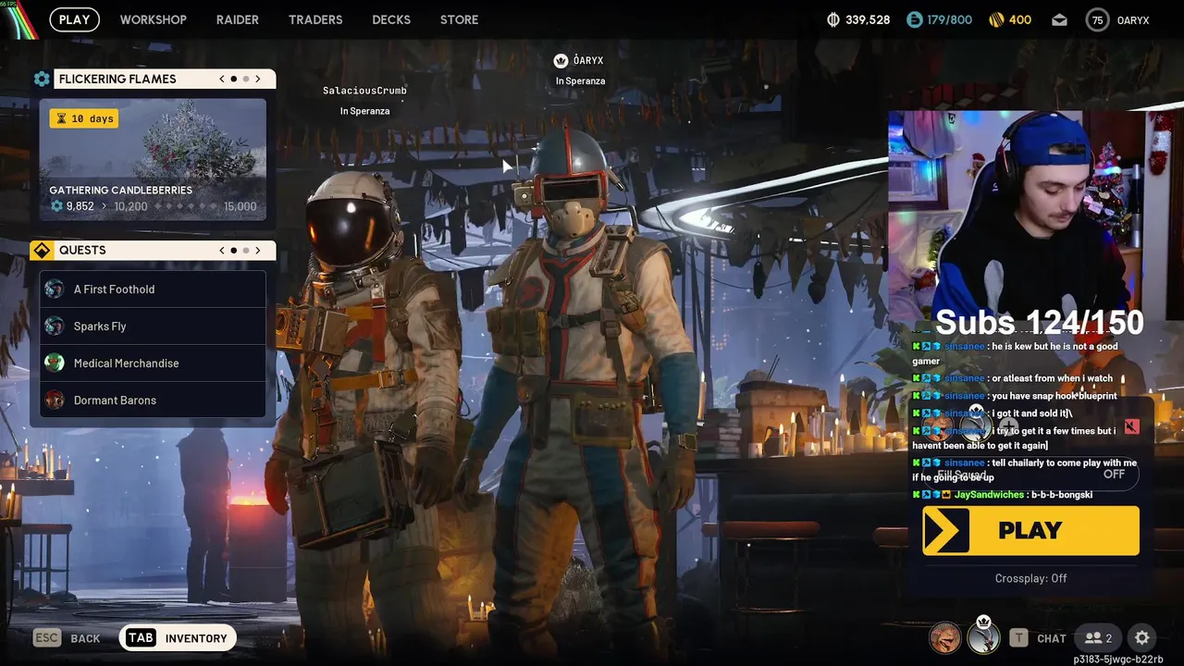The height and width of the screenshot is (666, 1184).
Task: Select first page dot in Flickering Flames
Action: pos(233,80)
